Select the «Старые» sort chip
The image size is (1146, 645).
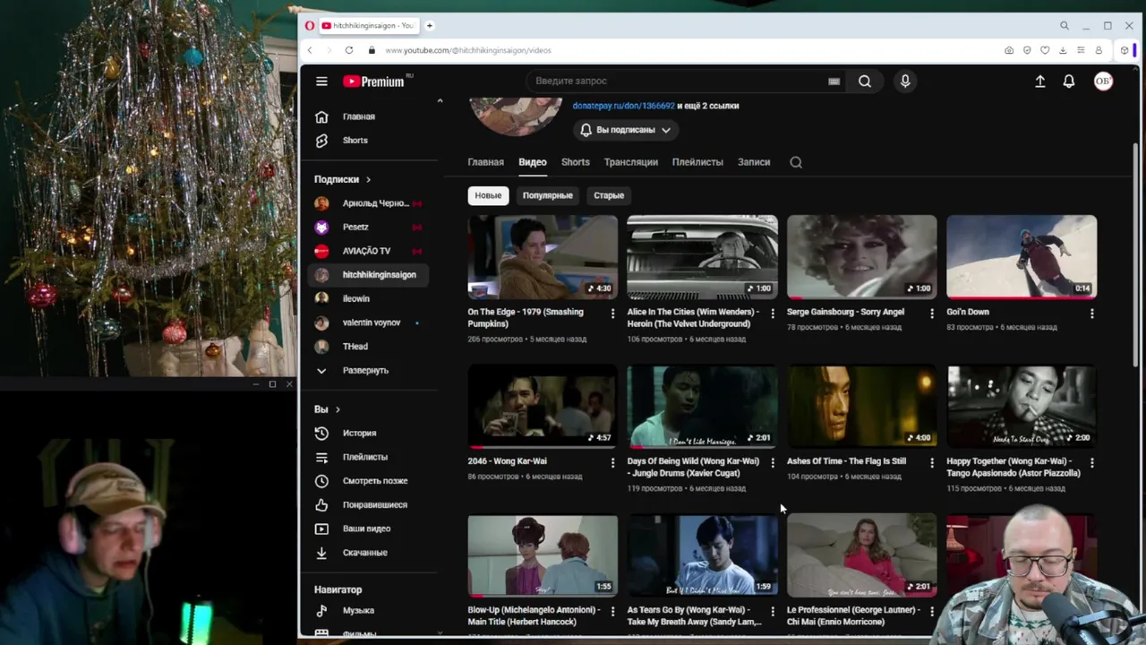click(x=609, y=195)
